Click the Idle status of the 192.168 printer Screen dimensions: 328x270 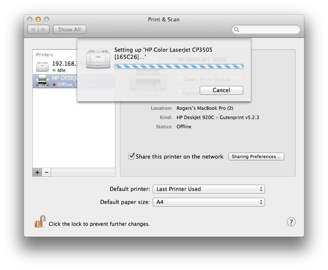pyautogui.click(x=62, y=70)
